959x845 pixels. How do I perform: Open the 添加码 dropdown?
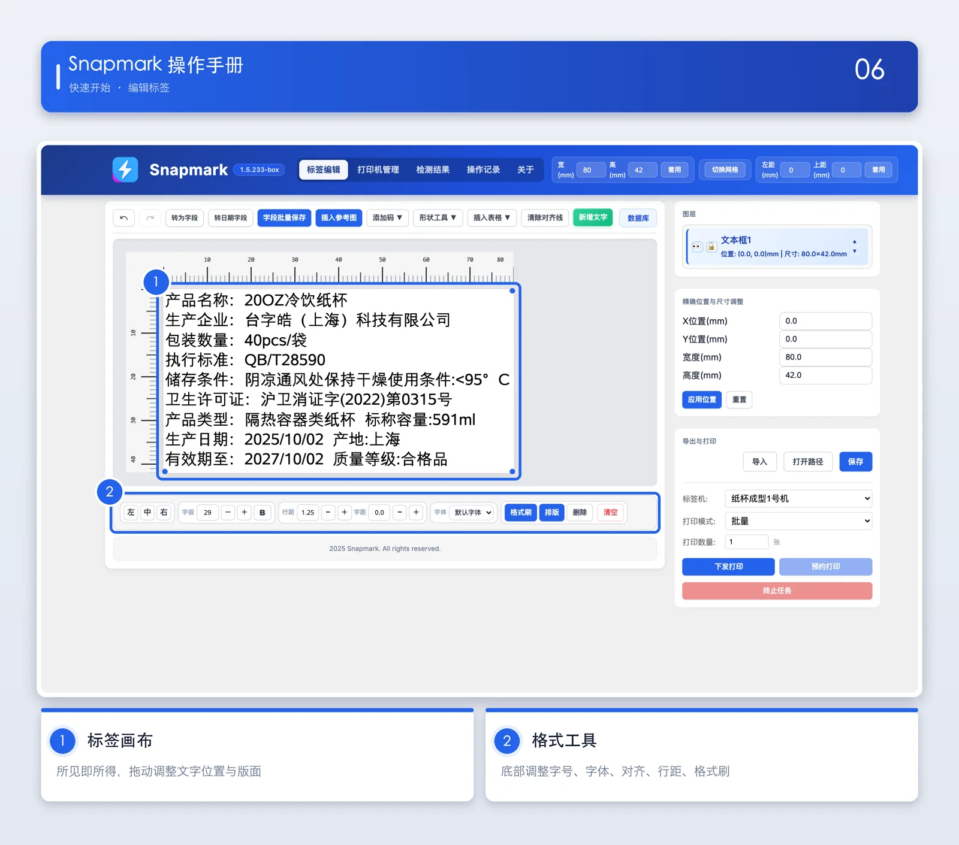[x=387, y=218]
